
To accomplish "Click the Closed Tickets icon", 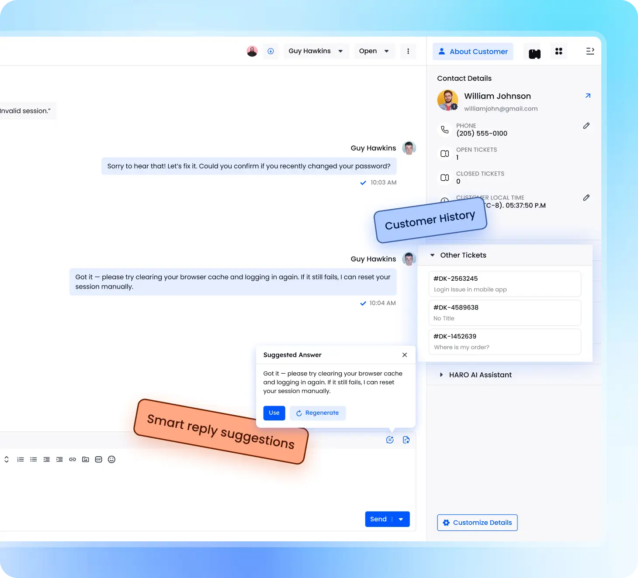I will 444,178.
